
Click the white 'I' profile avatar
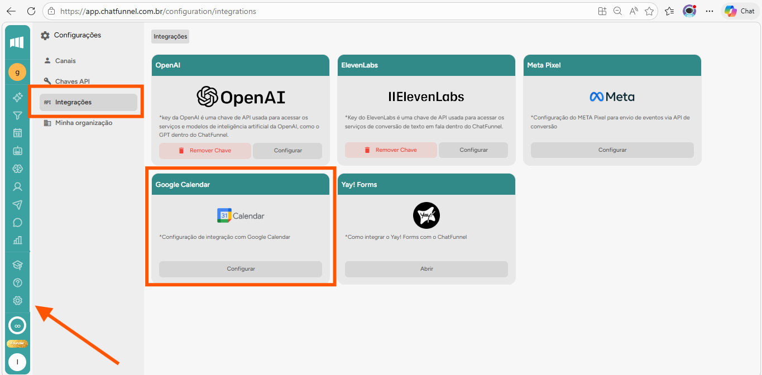(x=17, y=362)
